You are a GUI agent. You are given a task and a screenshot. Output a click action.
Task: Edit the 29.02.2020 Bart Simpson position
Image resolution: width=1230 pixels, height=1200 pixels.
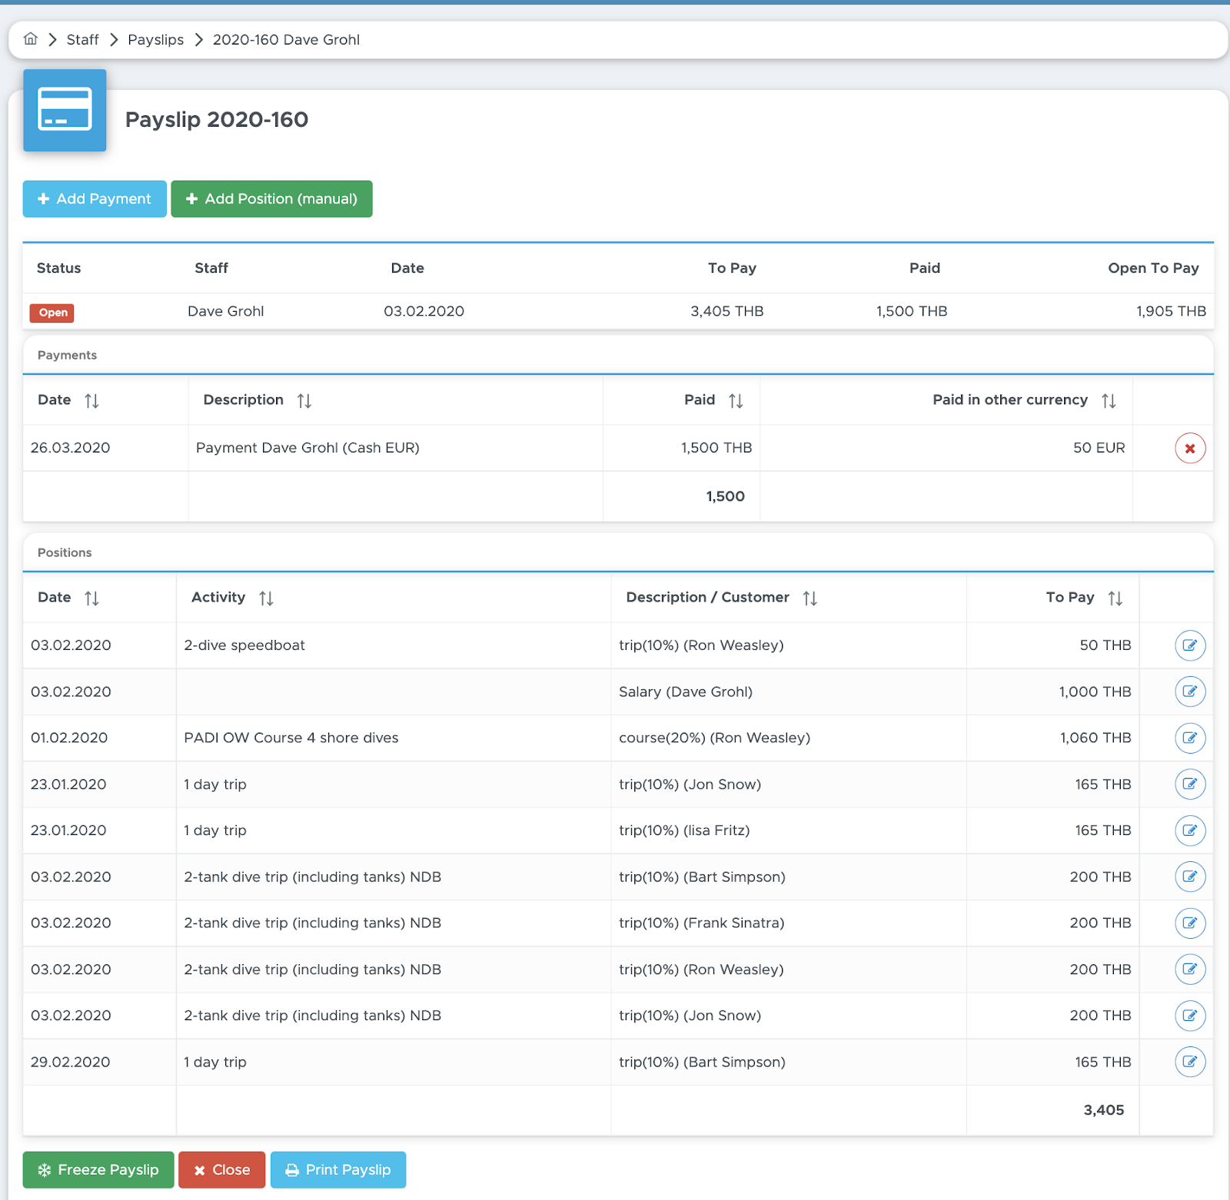(x=1189, y=1062)
